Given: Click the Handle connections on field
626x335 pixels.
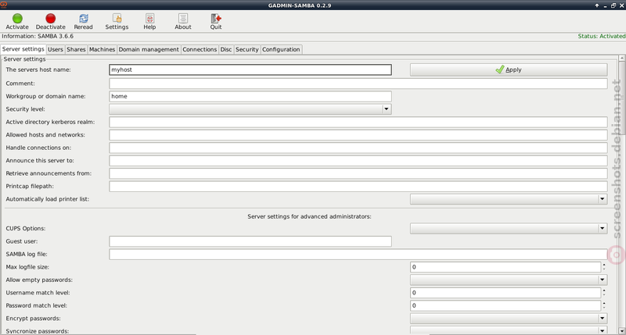Looking at the screenshot, I should tap(358, 148).
